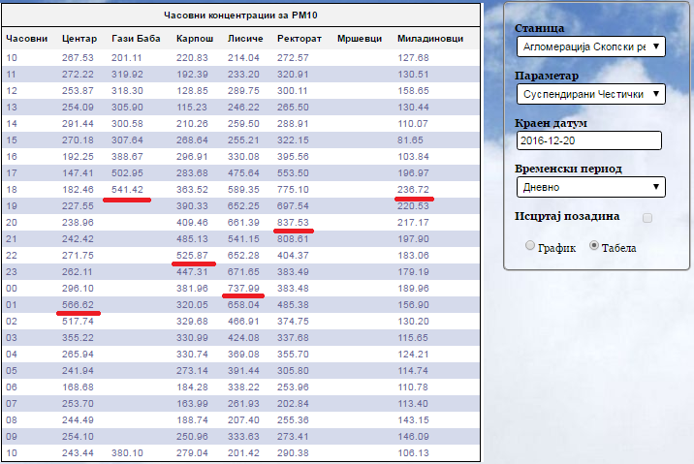Click the Миладиновци value 158.65

pos(413,91)
